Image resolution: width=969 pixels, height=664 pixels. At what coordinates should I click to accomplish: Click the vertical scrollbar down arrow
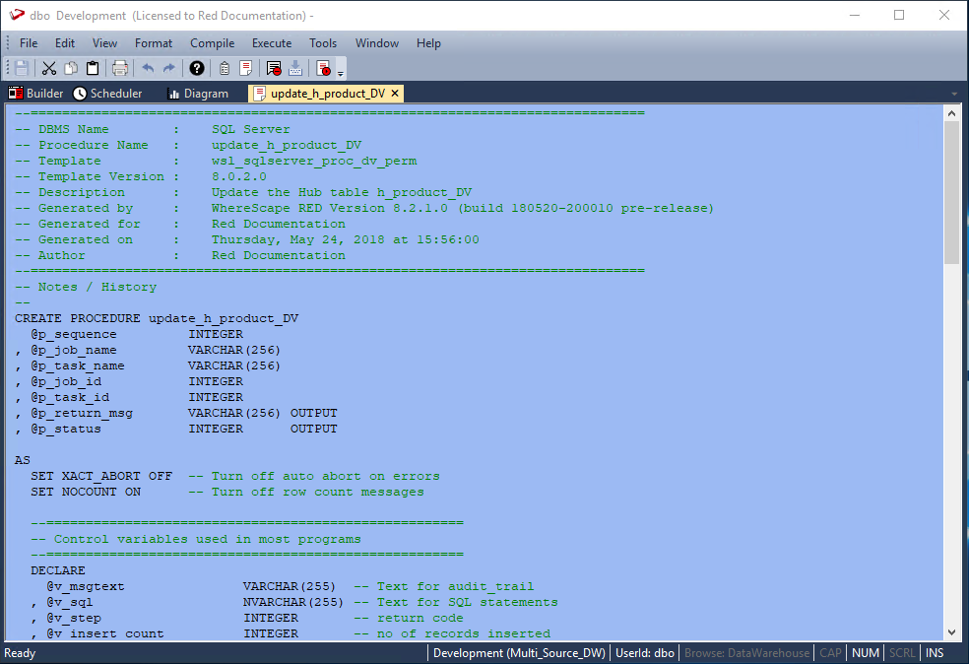point(951,632)
